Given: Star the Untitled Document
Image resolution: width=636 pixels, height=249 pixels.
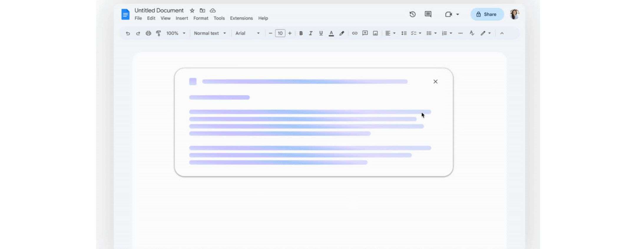Looking at the screenshot, I should click(192, 11).
